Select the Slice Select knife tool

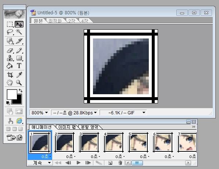click(19, 41)
